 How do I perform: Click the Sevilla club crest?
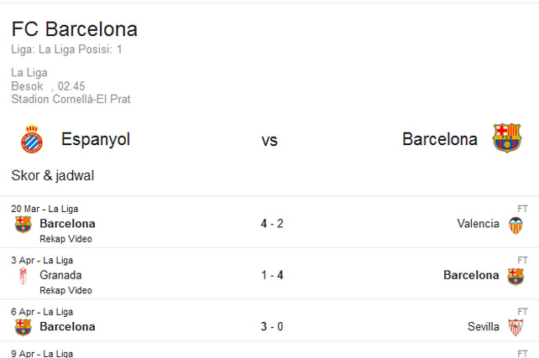click(x=515, y=328)
